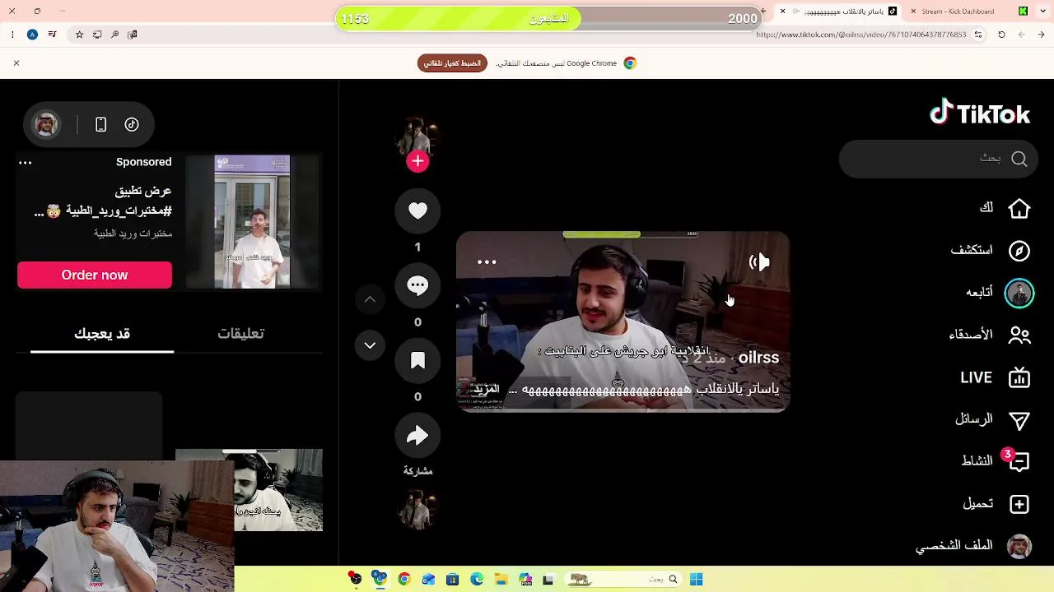Screen dimensions: 1054x592
Task: Click the browser back arrow
Action: pos(1042,35)
